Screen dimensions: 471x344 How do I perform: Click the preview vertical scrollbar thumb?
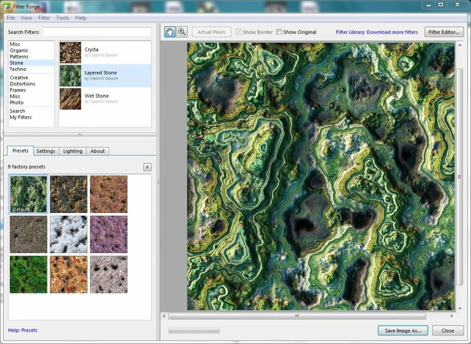(460, 177)
